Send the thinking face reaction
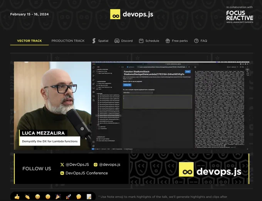Viewport: 262px width, 201px height. click(x=79, y=197)
